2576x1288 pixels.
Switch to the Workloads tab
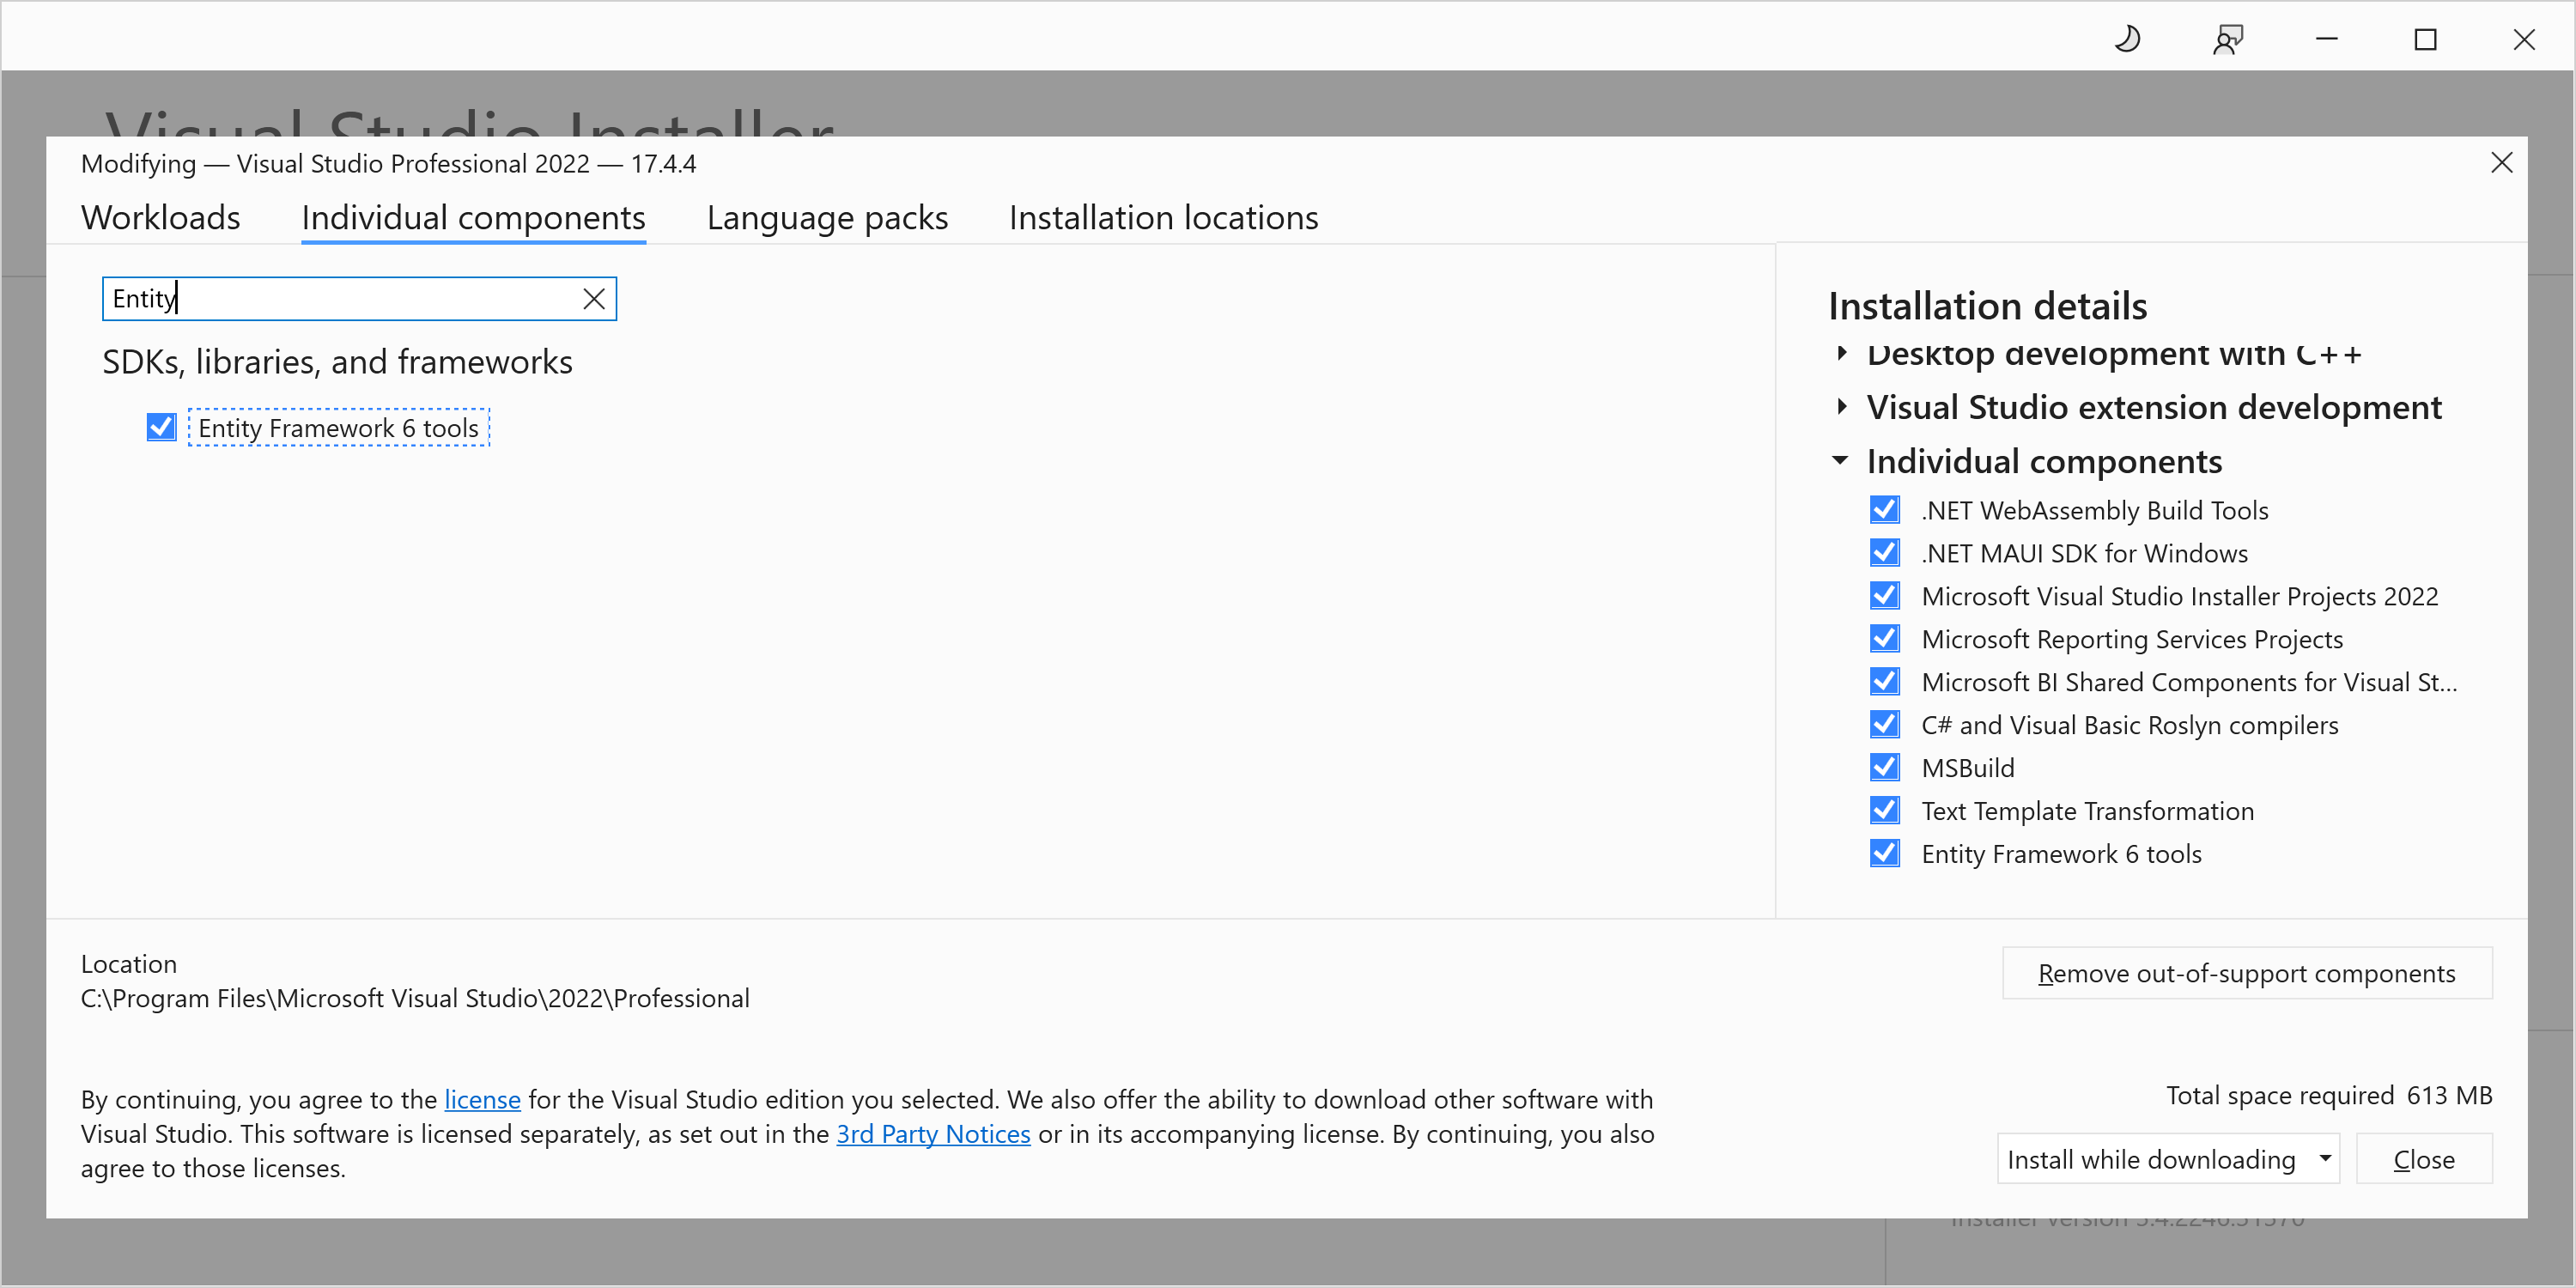coord(161,218)
